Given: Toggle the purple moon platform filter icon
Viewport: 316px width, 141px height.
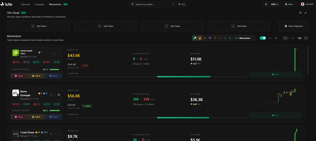Looking at the screenshot, I should (x=210, y=38).
